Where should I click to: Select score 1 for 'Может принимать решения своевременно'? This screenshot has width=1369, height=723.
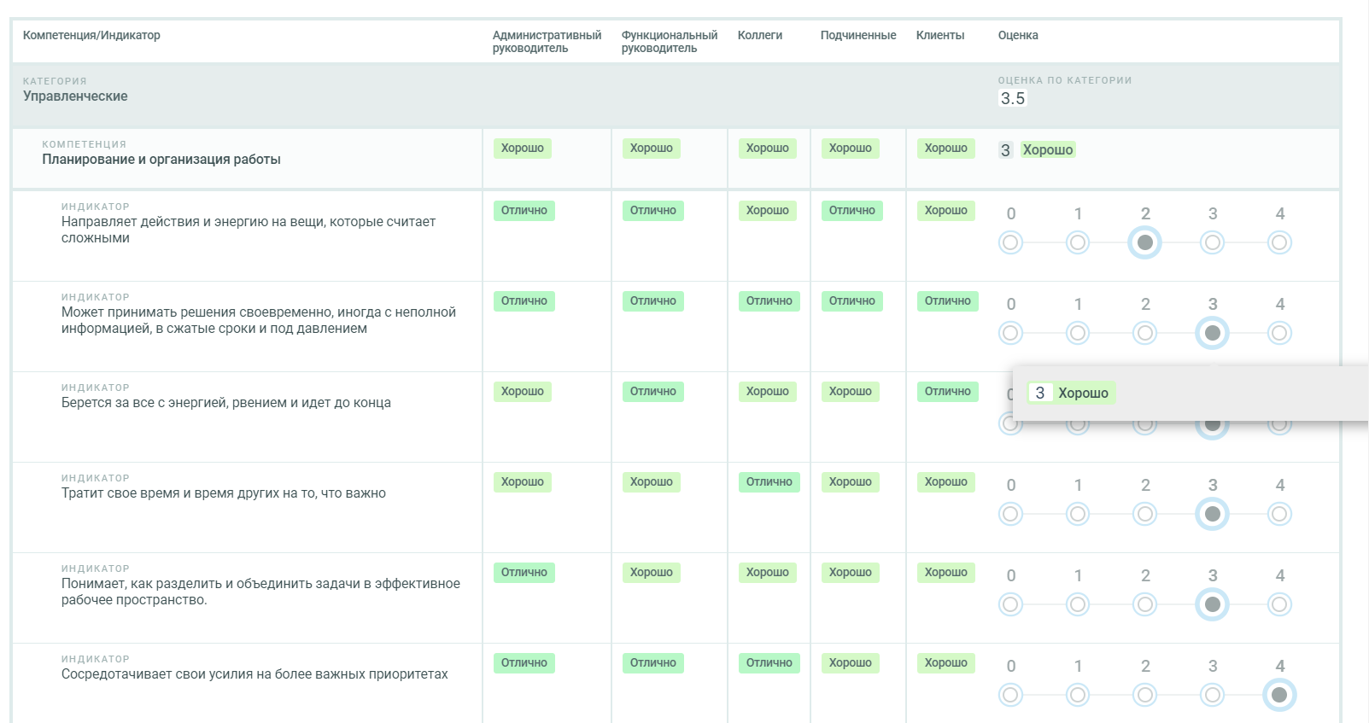1078,333
